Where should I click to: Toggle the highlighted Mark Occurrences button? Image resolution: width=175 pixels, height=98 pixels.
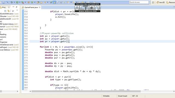tap(54, 2)
